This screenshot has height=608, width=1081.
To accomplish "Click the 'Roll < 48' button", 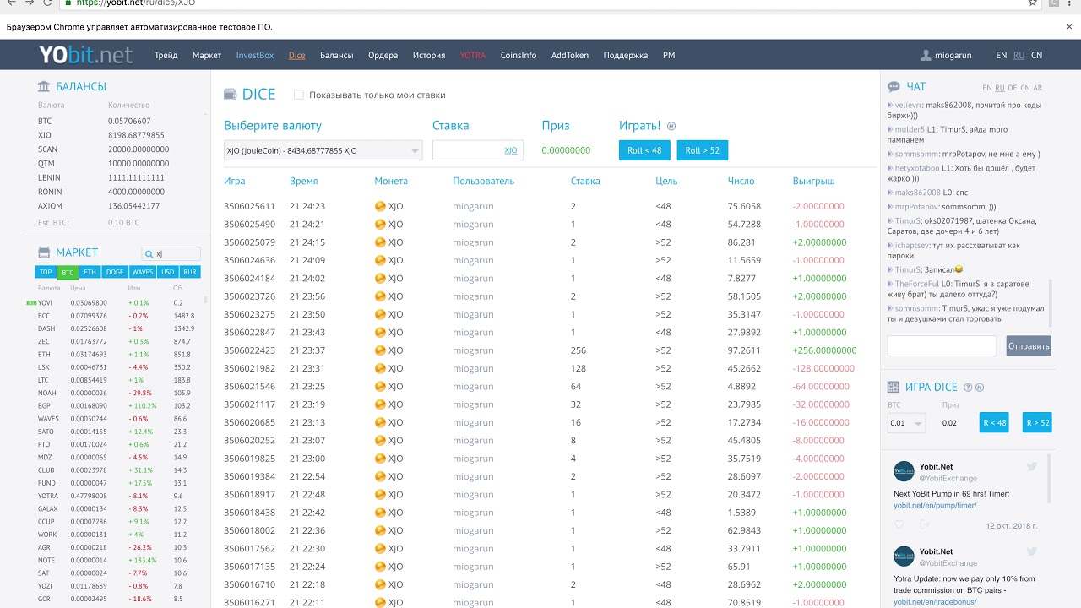I will (644, 150).
